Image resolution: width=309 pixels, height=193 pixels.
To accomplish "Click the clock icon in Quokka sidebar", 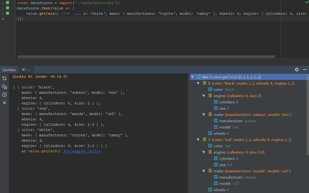I will pyautogui.click(x=4, y=95).
